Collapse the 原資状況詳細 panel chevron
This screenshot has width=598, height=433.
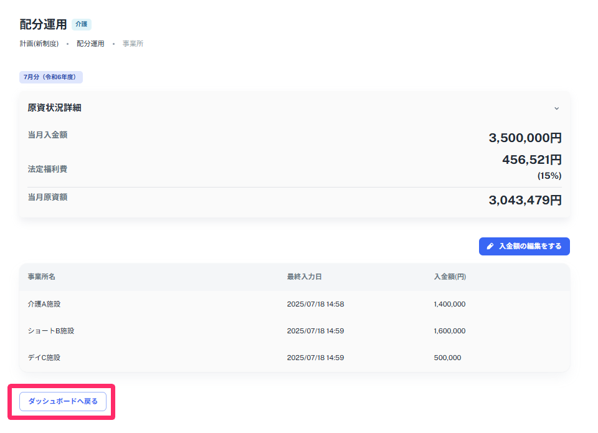tap(556, 108)
